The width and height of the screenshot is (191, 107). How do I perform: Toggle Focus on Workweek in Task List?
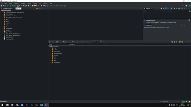[x=171, y=9]
